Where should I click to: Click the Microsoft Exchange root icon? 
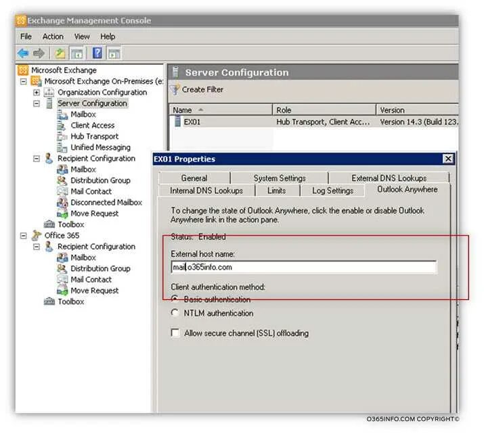(x=23, y=70)
